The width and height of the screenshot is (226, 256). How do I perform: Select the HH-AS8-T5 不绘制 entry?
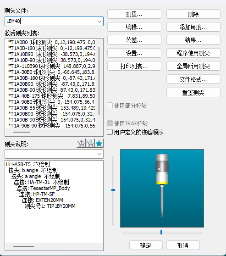[28, 164]
